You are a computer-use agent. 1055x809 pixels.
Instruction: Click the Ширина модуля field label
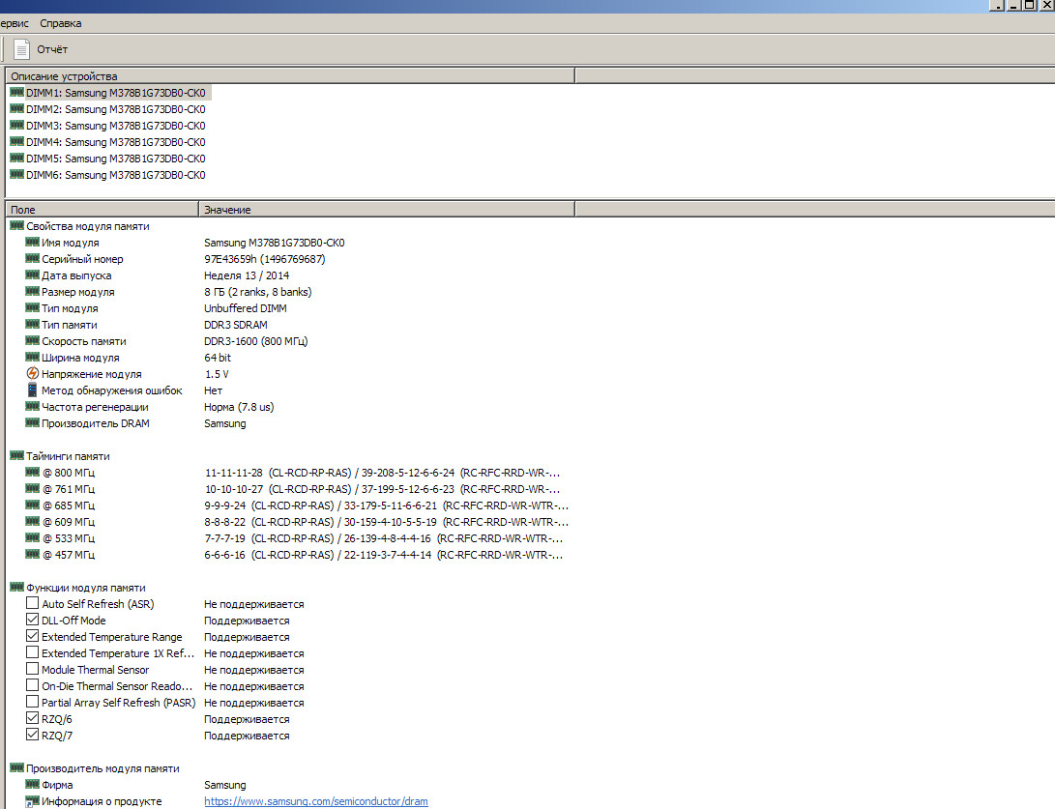click(x=80, y=358)
